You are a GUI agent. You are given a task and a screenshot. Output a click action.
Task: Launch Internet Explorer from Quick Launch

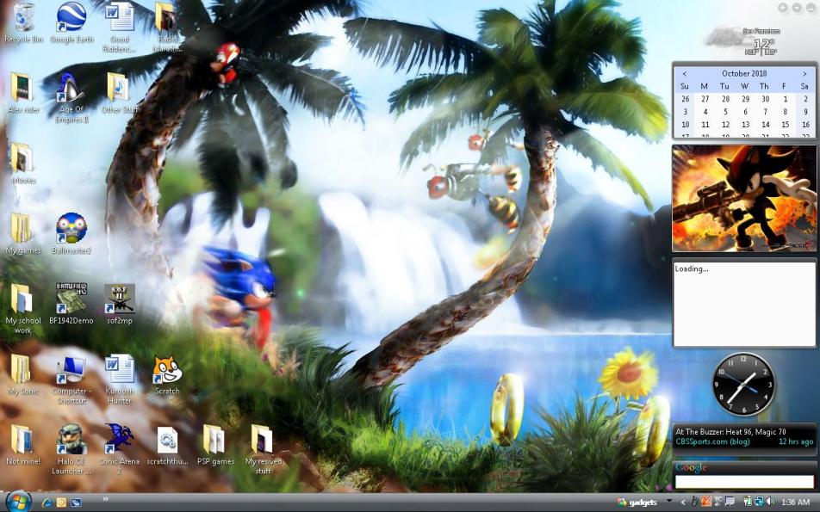click(47, 503)
